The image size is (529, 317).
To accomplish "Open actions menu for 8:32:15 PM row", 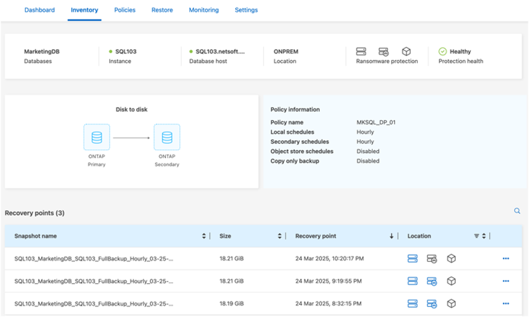I will coord(506,304).
